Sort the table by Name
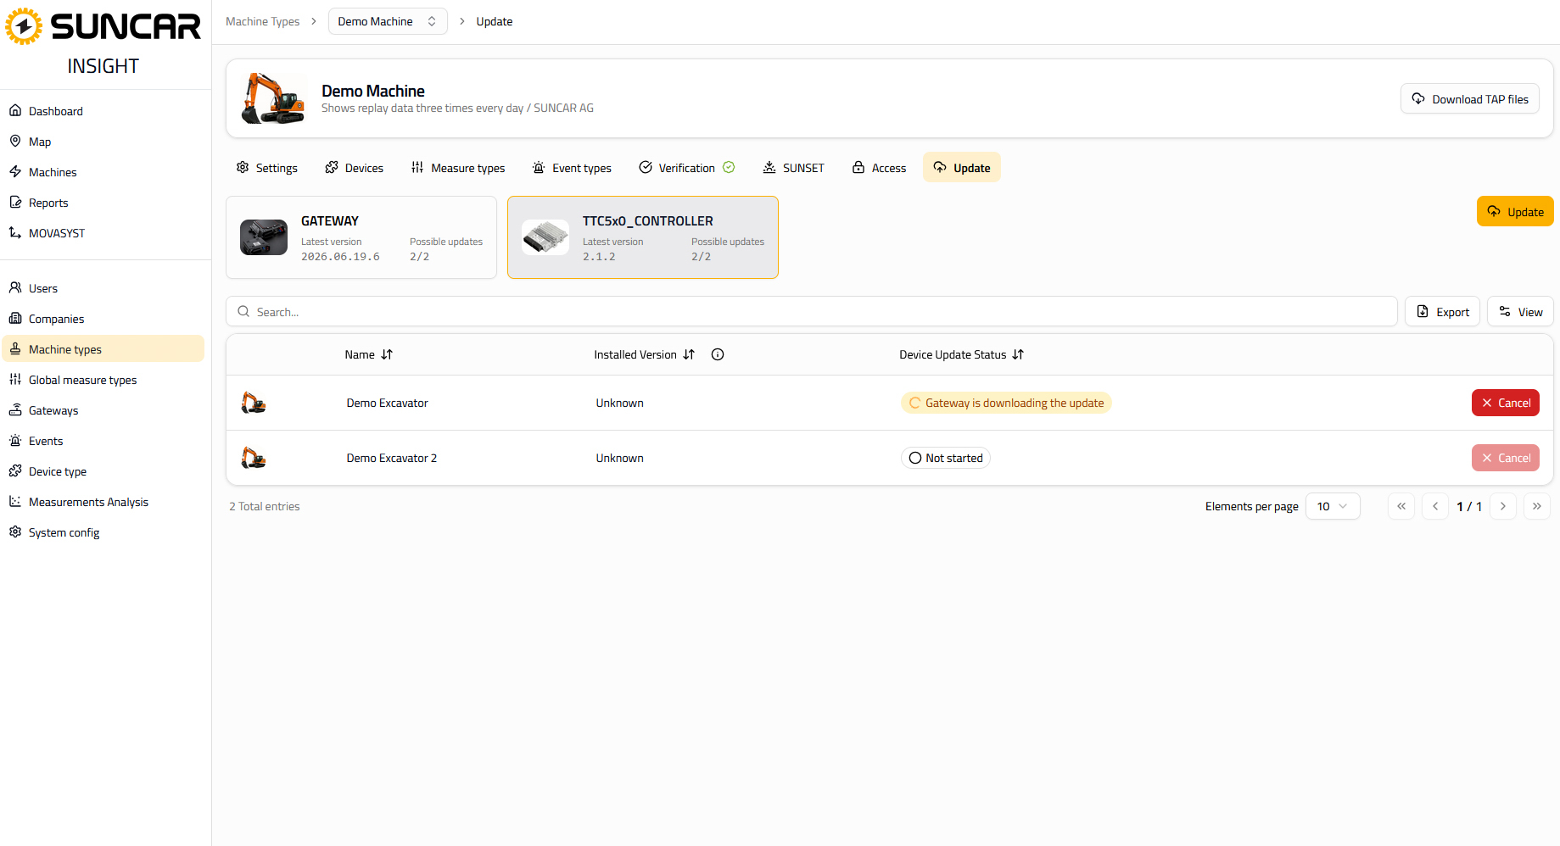Image resolution: width=1560 pixels, height=846 pixels. [369, 354]
